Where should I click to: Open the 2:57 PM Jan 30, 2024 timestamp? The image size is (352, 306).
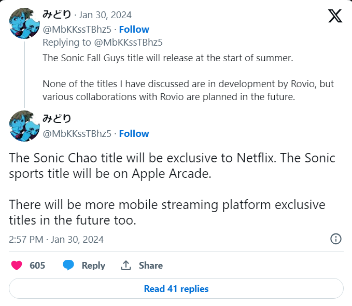tap(56, 240)
